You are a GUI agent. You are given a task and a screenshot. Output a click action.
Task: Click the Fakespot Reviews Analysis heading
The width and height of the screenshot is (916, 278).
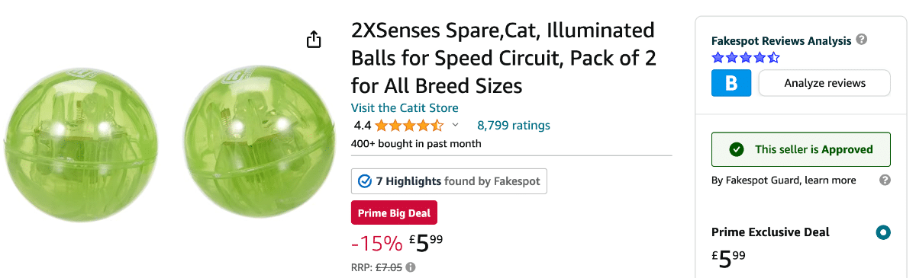coord(781,40)
